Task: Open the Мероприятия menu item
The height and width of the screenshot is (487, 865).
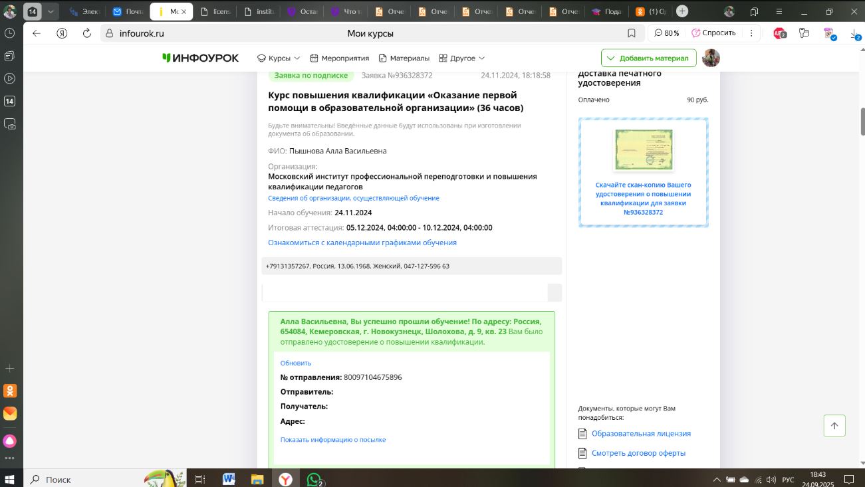Action: pyautogui.click(x=337, y=58)
